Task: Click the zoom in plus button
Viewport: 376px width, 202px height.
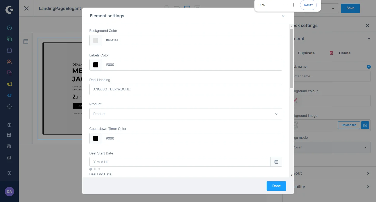Action: (x=294, y=5)
